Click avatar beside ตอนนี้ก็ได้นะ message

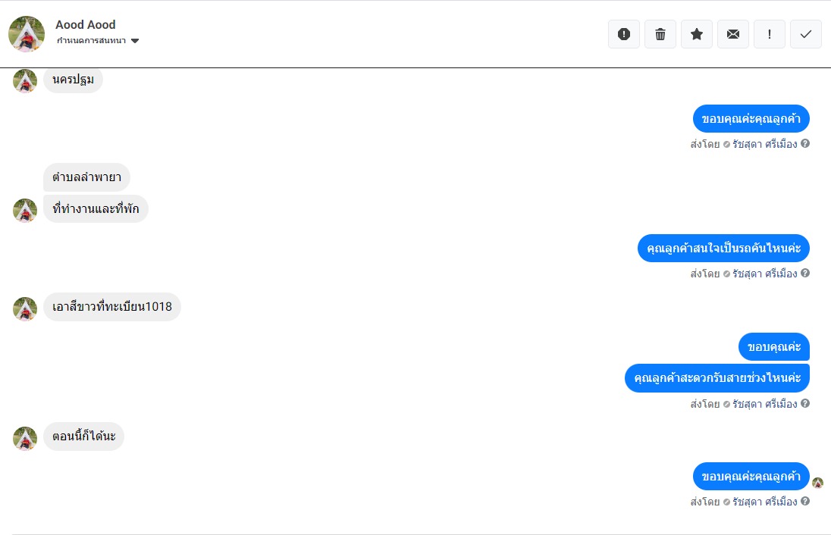(x=25, y=438)
